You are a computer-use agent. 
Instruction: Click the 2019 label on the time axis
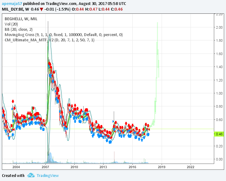(162, 167)
